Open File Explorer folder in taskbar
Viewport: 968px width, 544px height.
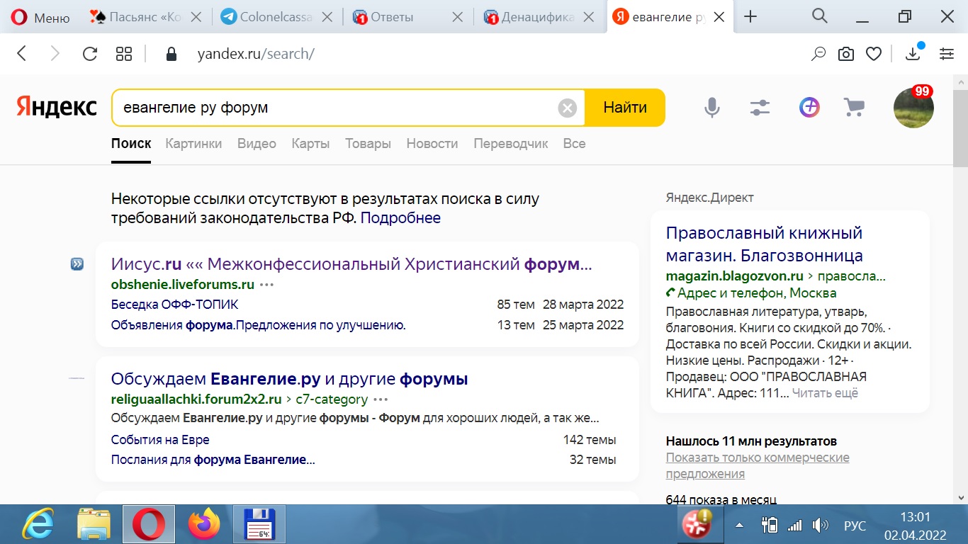(x=94, y=525)
